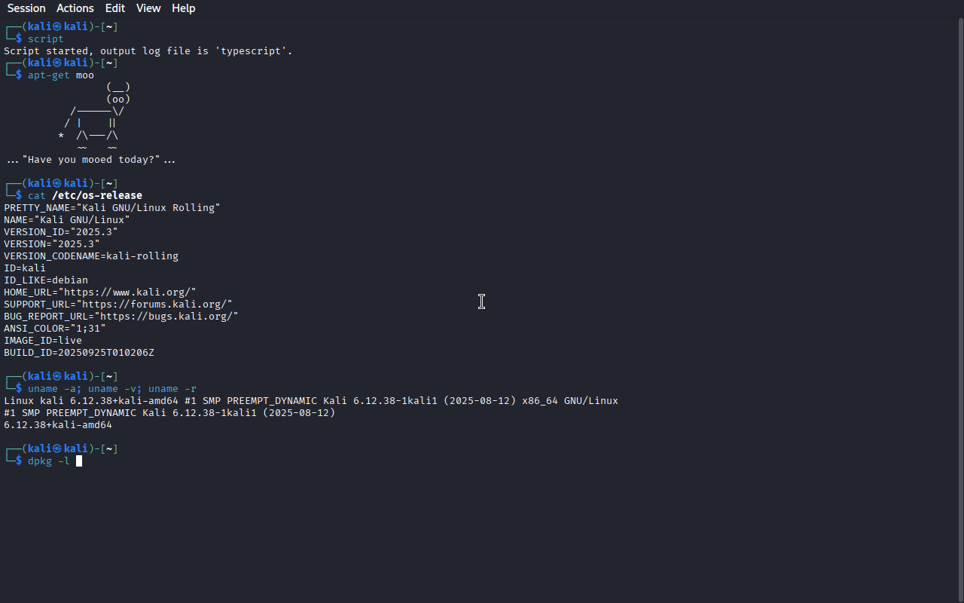The width and height of the screenshot is (964, 603).
Task: Click the kernel version 6.12.38+kali-amd64 line
Action: 58,424
